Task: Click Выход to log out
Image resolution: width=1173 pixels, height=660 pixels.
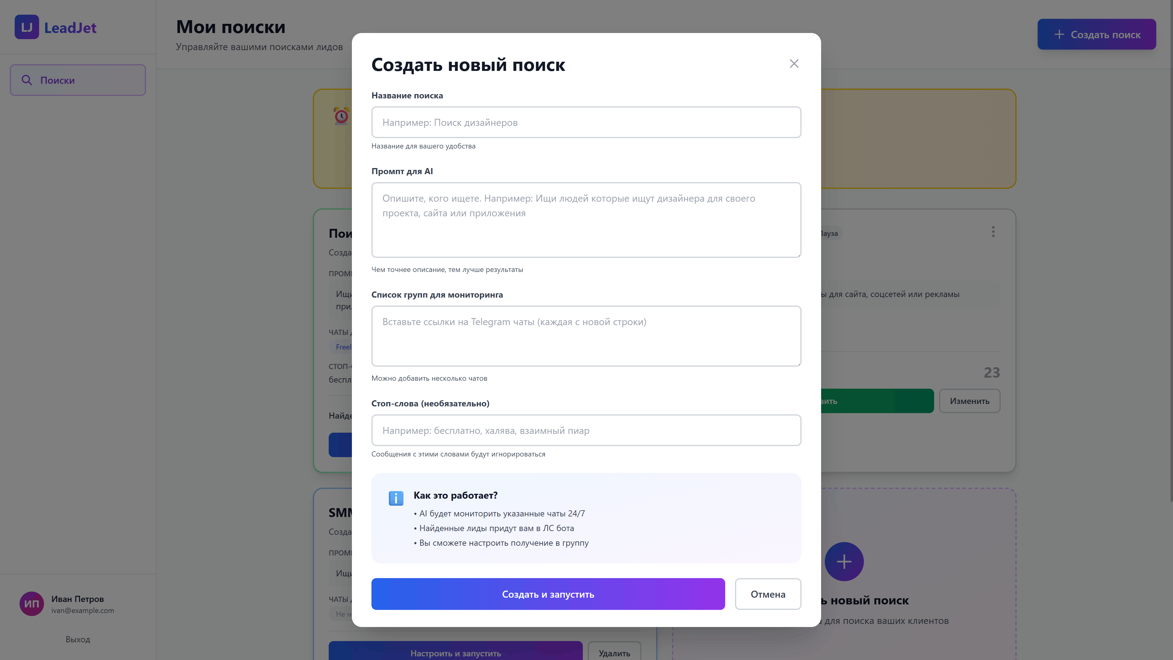Action: pos(78,639)
